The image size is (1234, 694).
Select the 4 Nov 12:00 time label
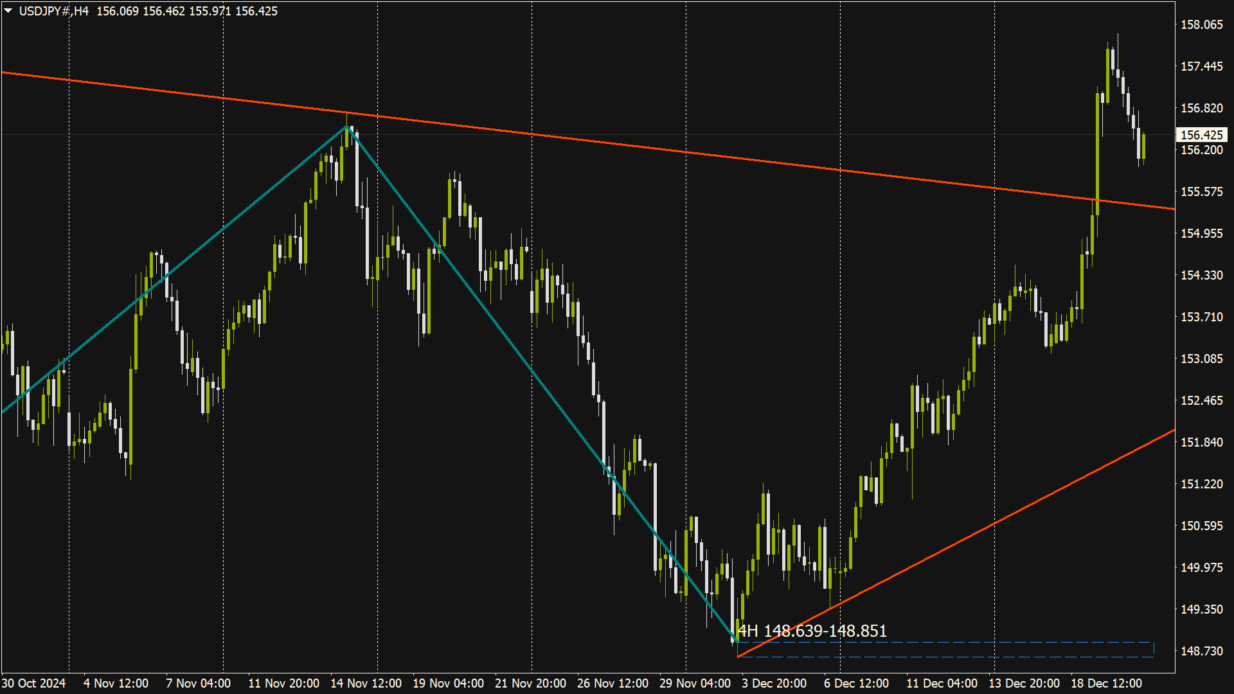point(116,683)
